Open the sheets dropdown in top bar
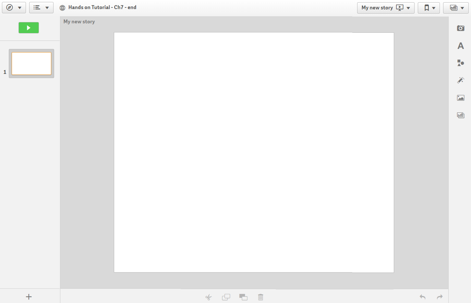 456,8
